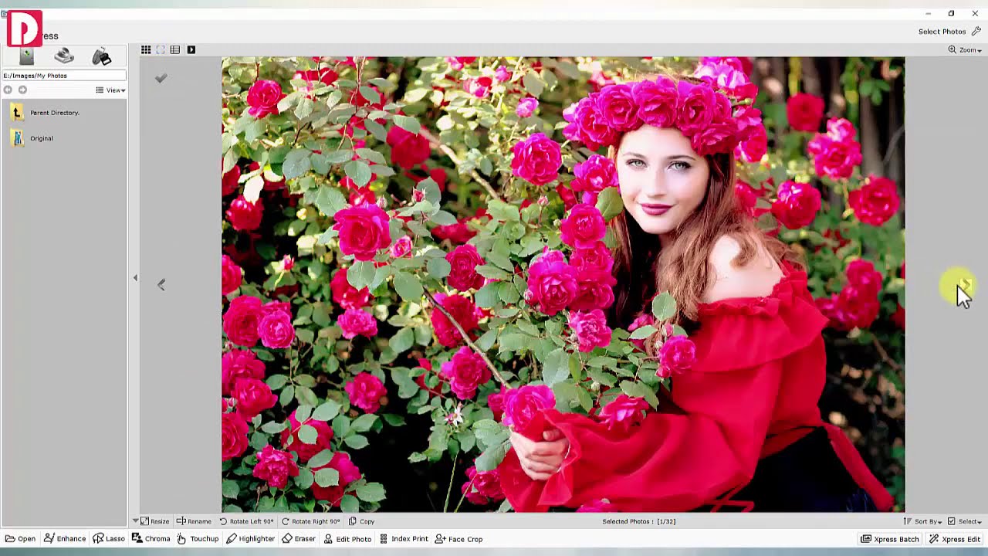Viewport: 988px width, 556px height.
Task: Open the Original folder
Action: click(32, 138)
